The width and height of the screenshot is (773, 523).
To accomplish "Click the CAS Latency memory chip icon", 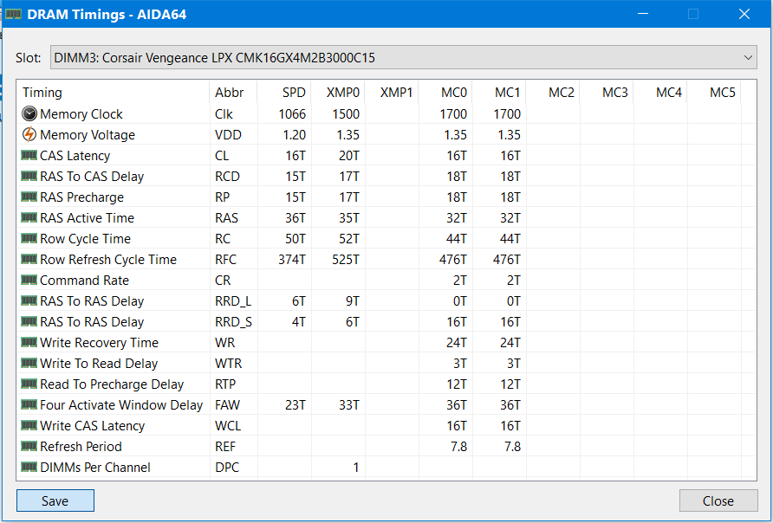I will [x=29, y=155].
